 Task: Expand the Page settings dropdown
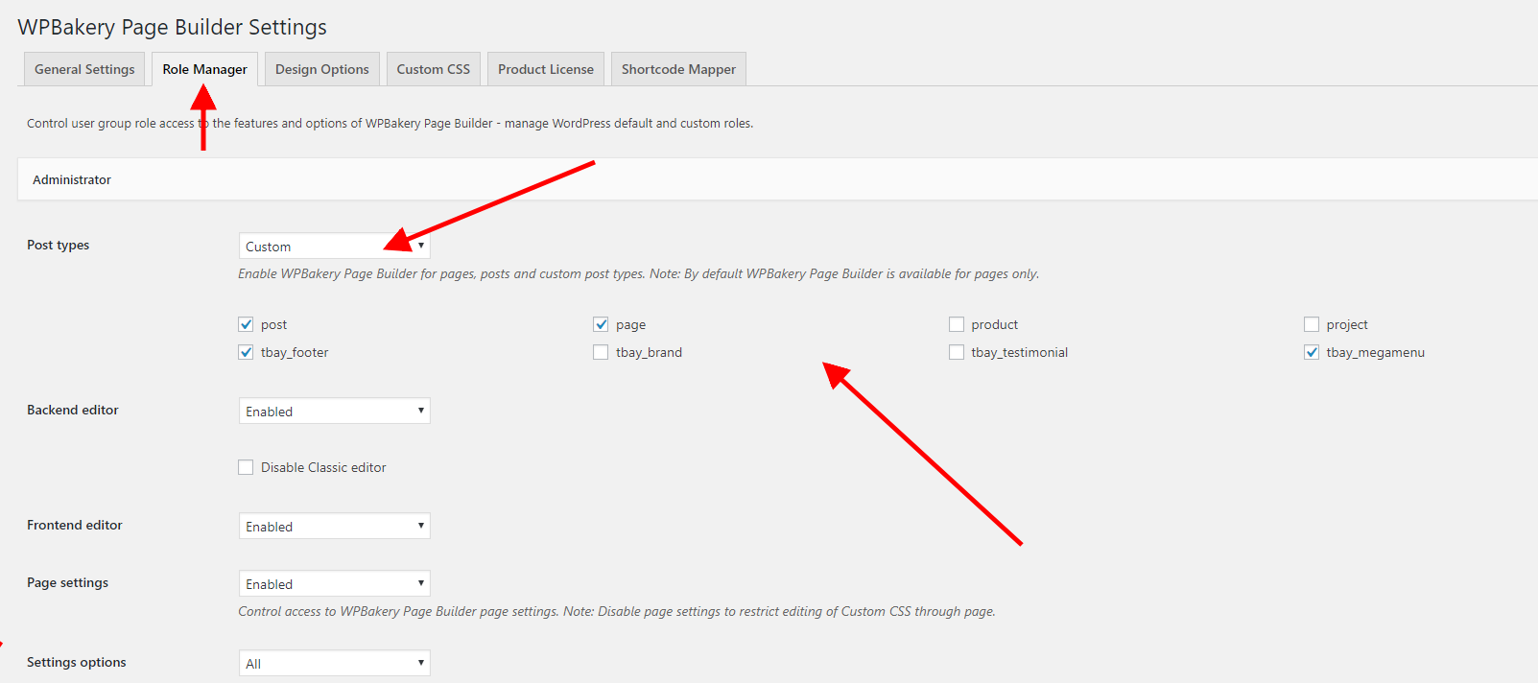coord(334,584)
